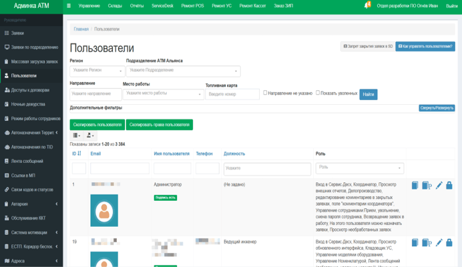
Task: Open the Ремонт POS top menu
Action: pyautogui.click(x=192, y=5)
